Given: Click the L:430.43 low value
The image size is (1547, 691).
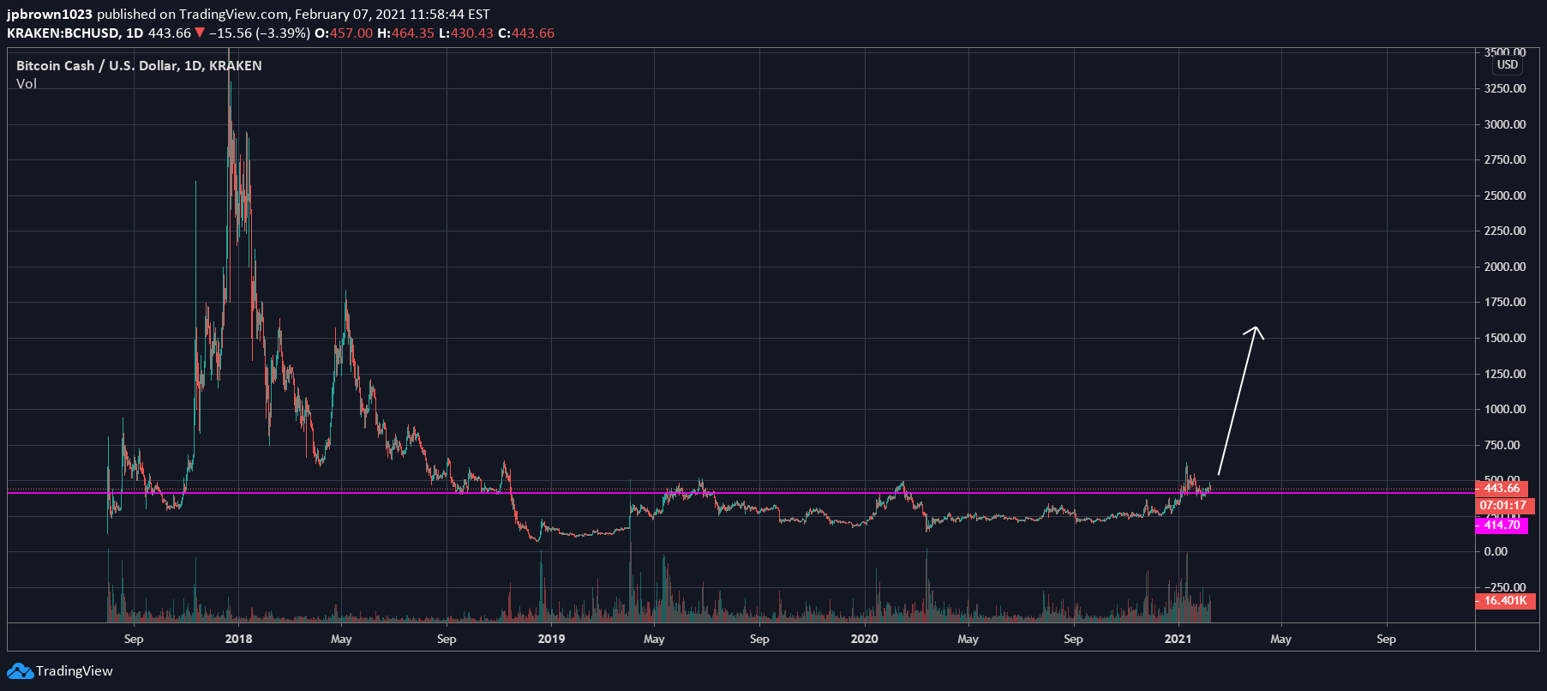Looking at the screenshot, I should coord(466,33).
